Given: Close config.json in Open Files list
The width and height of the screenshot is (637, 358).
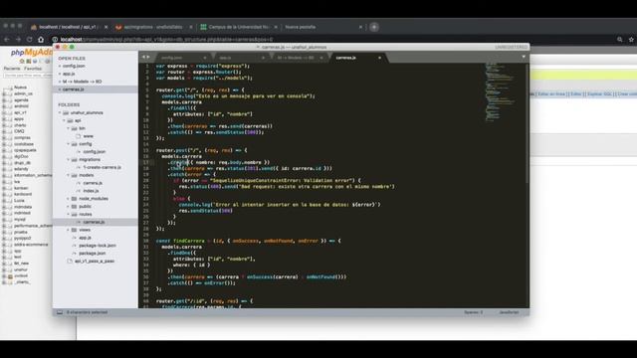Looking at the screenshot, I should (60, 66).
